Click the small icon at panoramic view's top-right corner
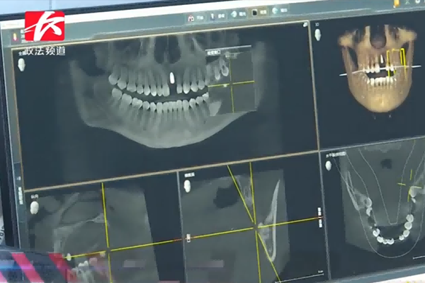Viewport: 425px width, 283px height. pos(305,25)
